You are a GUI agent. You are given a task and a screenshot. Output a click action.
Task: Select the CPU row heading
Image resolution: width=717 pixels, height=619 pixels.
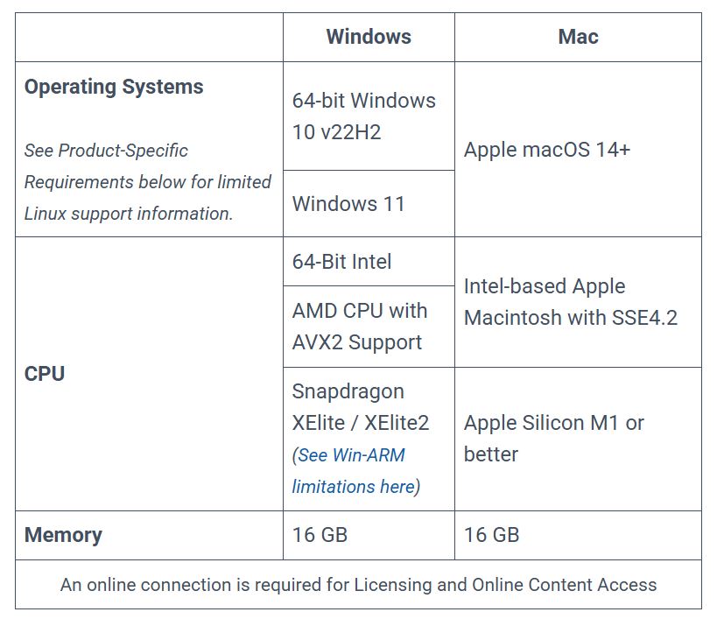point(45,374)
